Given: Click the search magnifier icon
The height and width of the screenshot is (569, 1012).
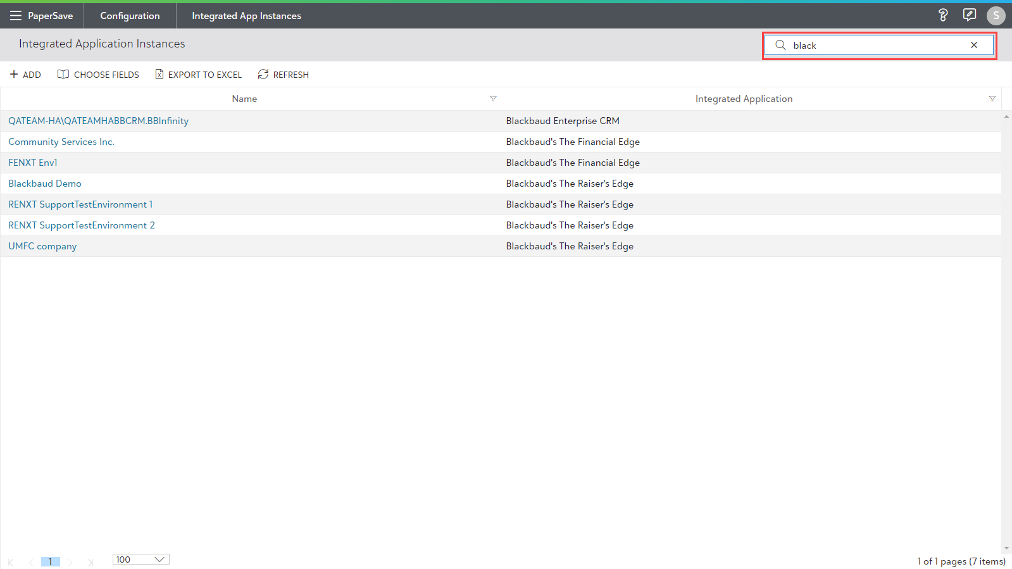Looking at the screenshot, I should (780, 45).
